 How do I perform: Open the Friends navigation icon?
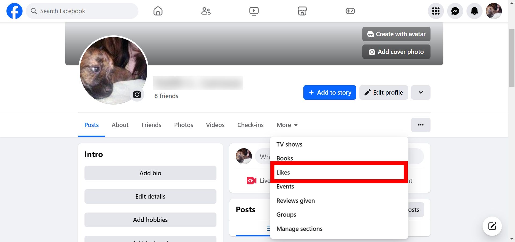tap(206, 11)
